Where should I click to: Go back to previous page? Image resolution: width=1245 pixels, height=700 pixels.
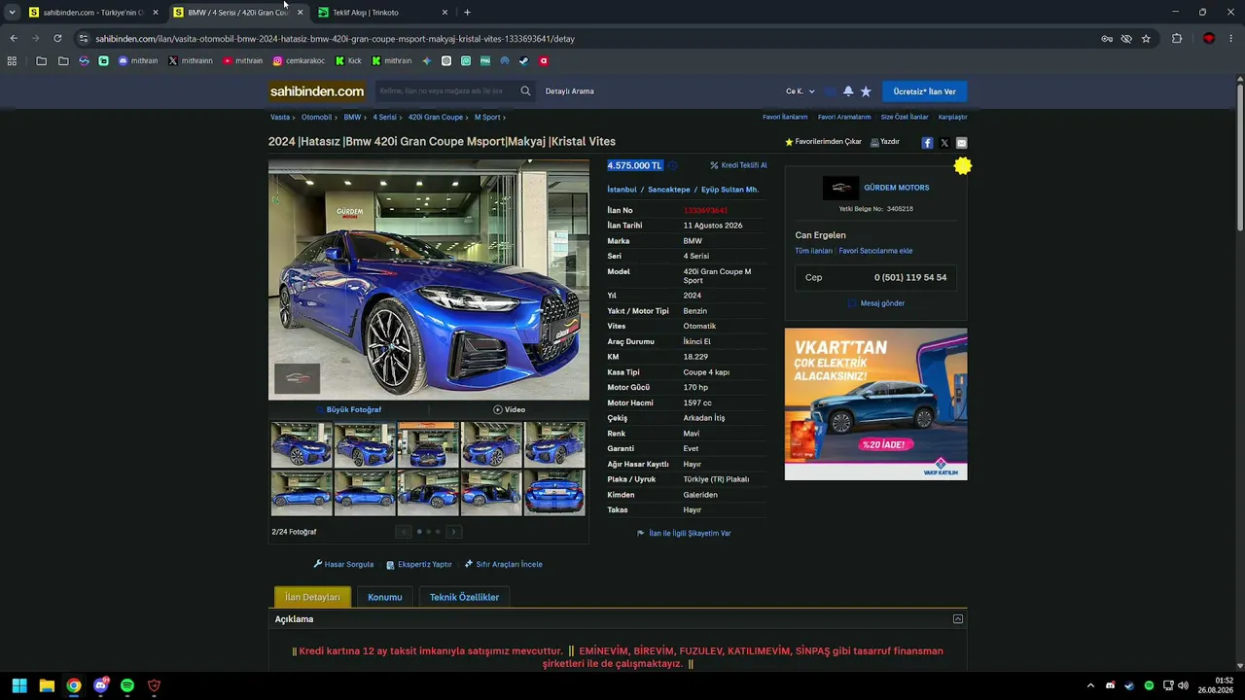(x=14, y=39)
